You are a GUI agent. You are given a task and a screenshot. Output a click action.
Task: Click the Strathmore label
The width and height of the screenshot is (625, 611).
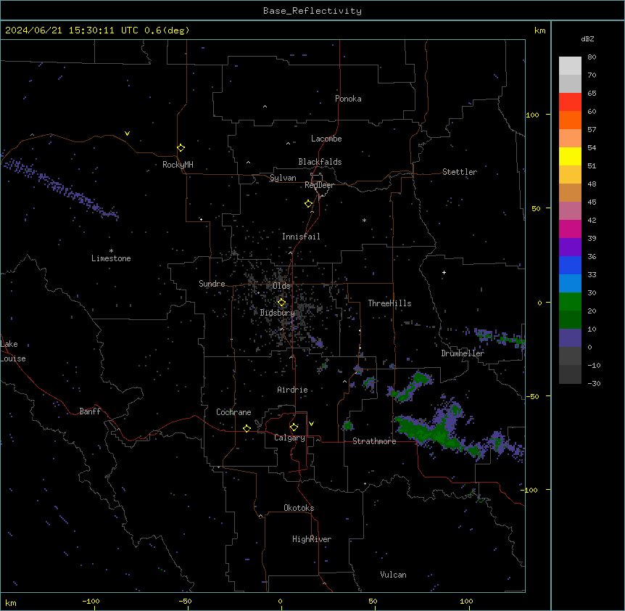pos(374,441)
